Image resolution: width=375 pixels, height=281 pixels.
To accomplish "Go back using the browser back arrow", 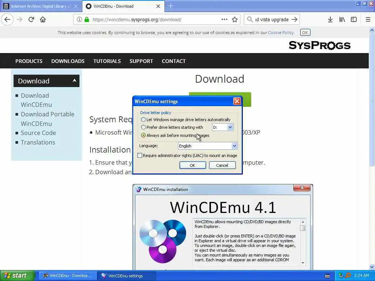I will 7,19.
